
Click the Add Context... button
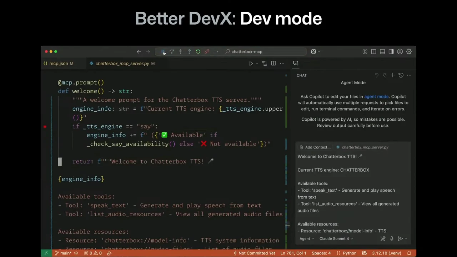pos(315,147)
